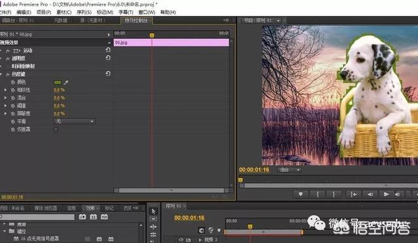Toggle timeline Snap magnet icon

202,230
